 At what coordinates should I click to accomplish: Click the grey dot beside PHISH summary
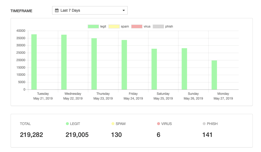pos(204,124)
